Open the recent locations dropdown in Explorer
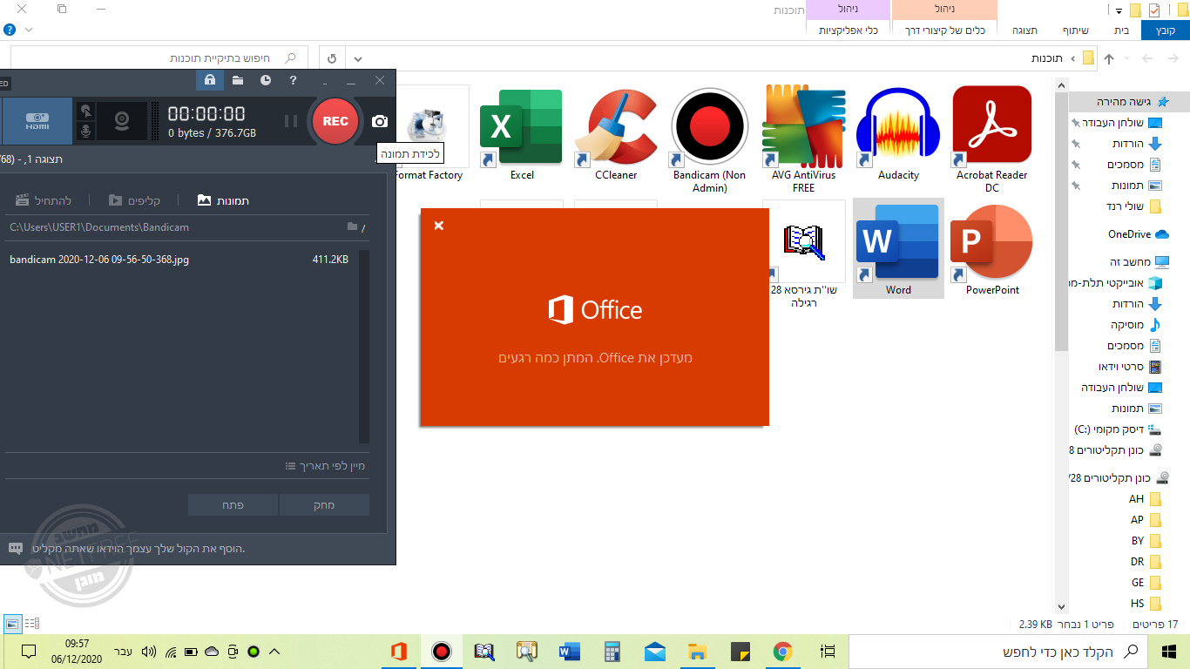The image size is (1190, 669). pyautogui.click(x=1128, y=58)
